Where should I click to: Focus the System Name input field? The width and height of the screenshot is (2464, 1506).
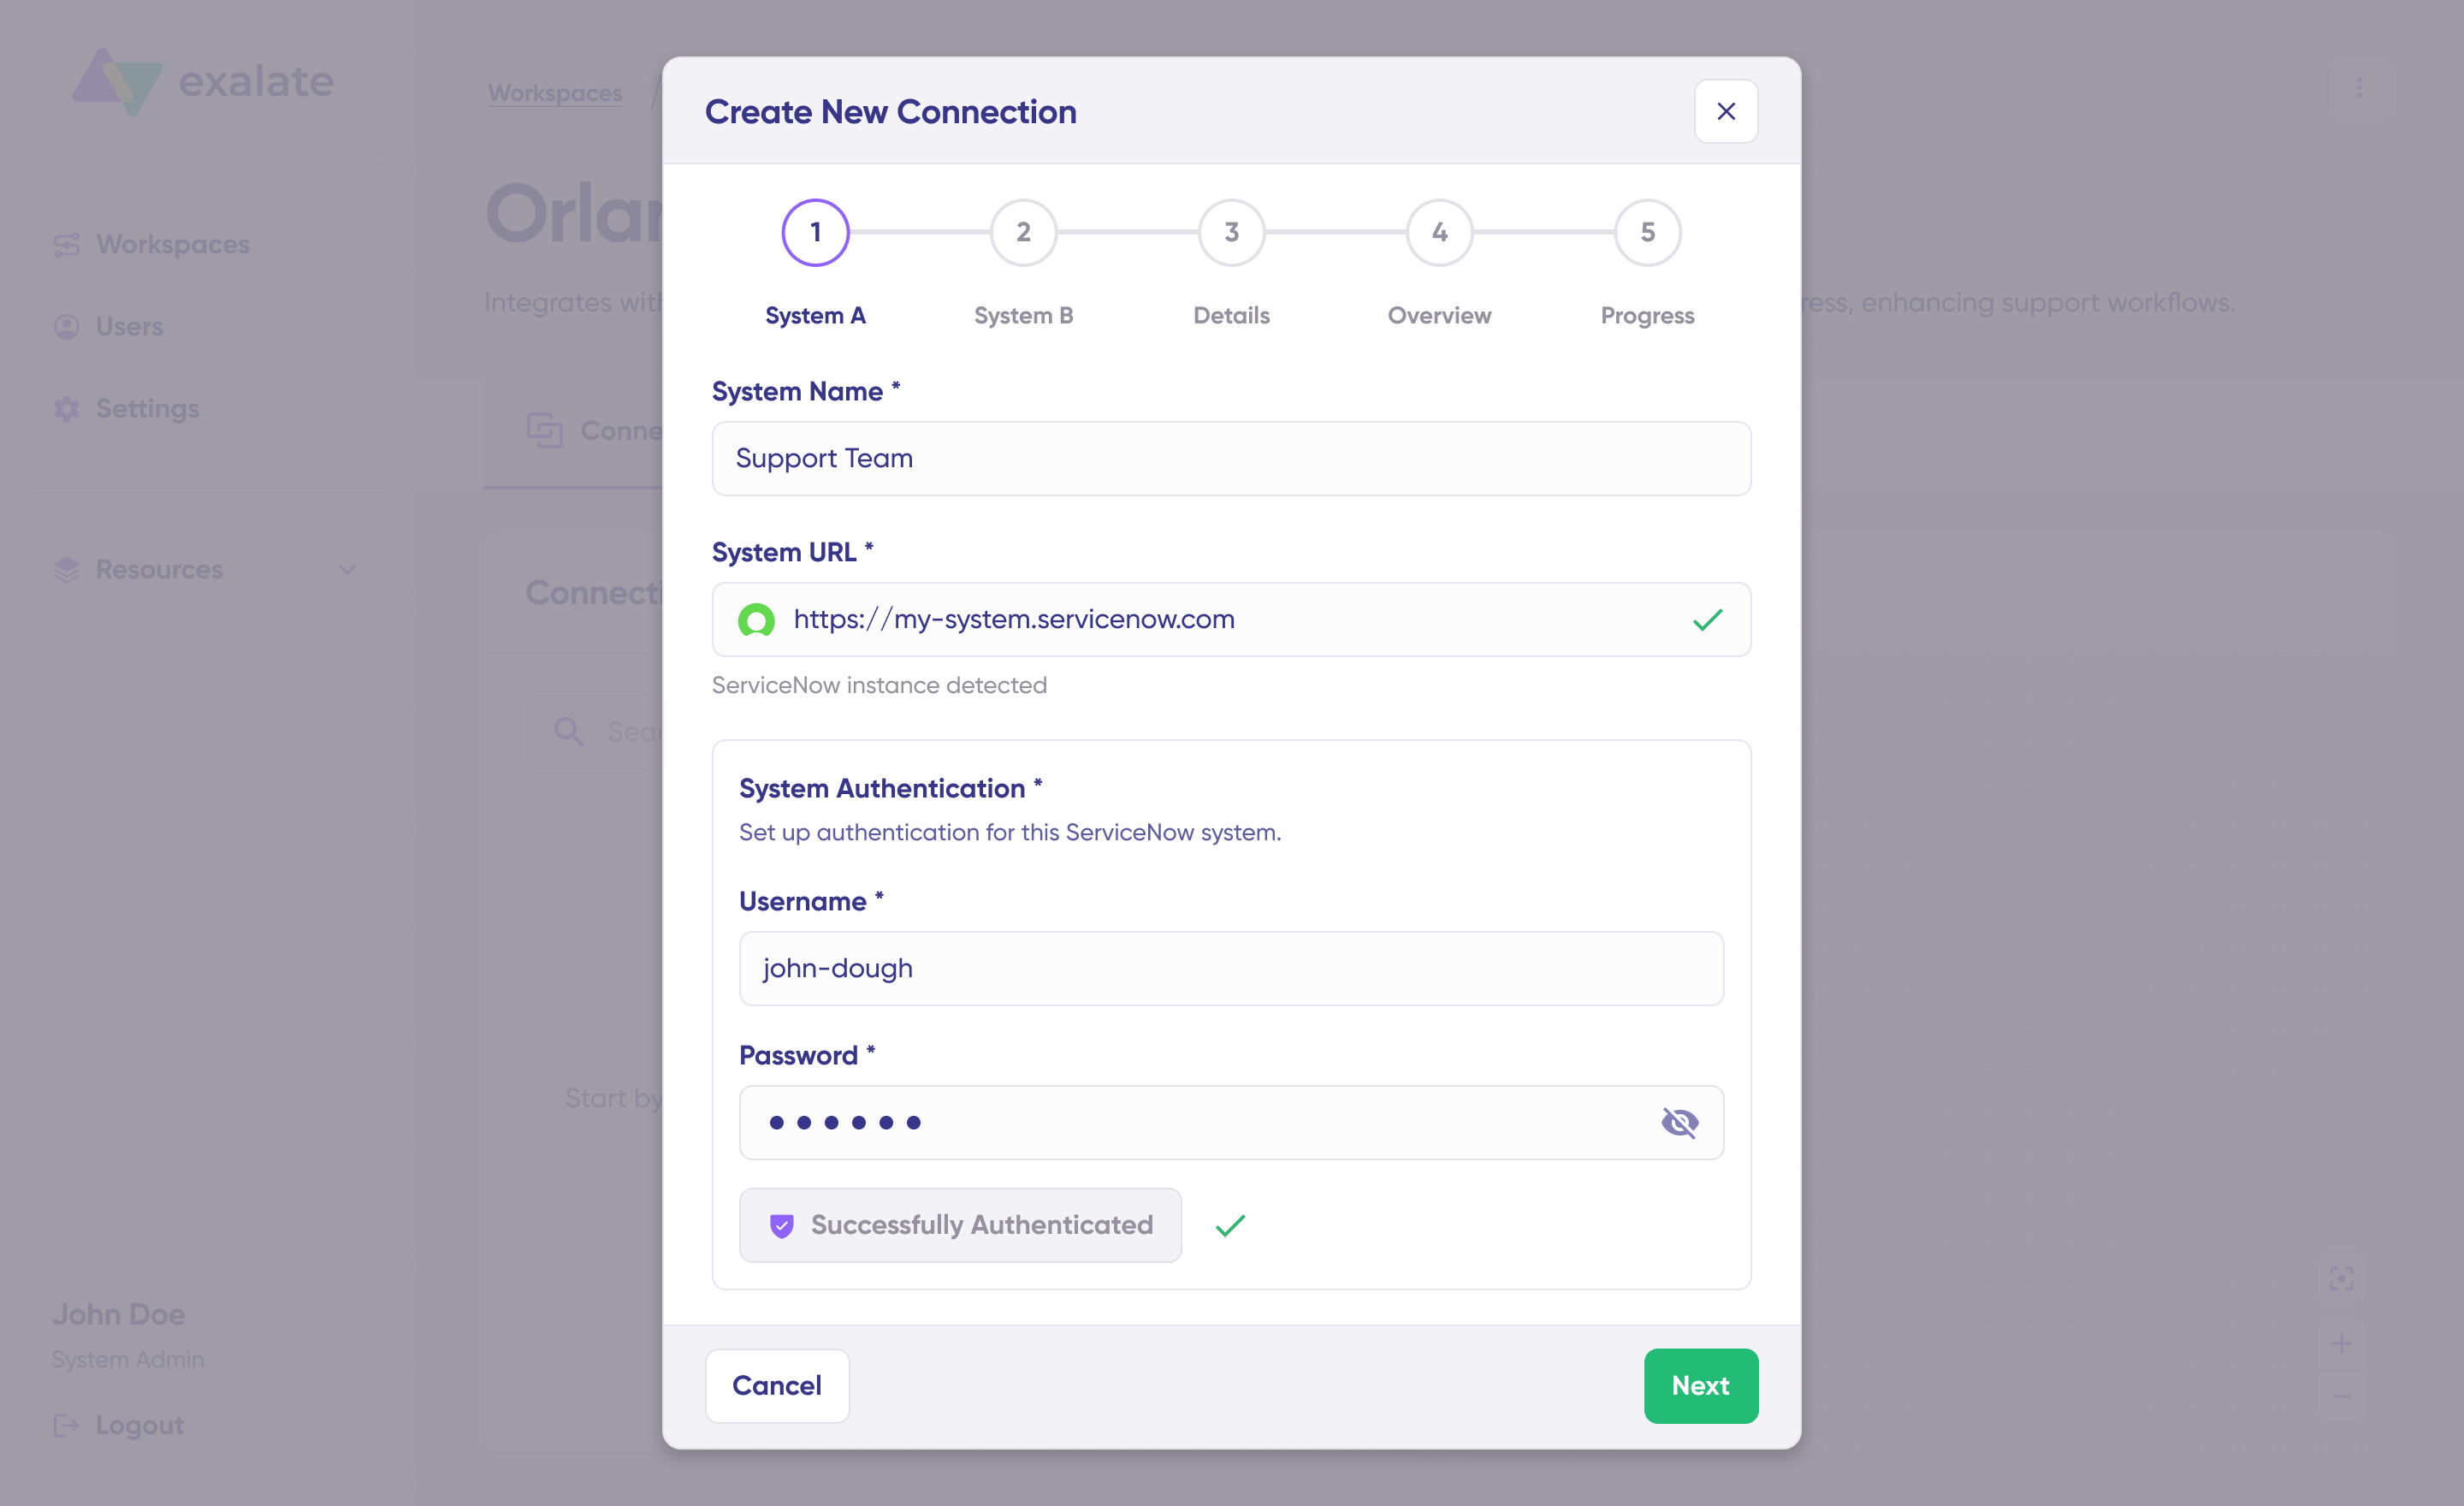click(x=1231, y=458)
